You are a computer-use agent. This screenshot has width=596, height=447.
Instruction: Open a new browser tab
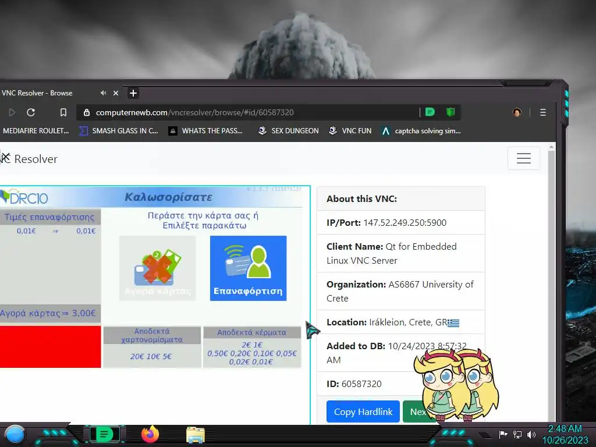[x=133, y=93]
